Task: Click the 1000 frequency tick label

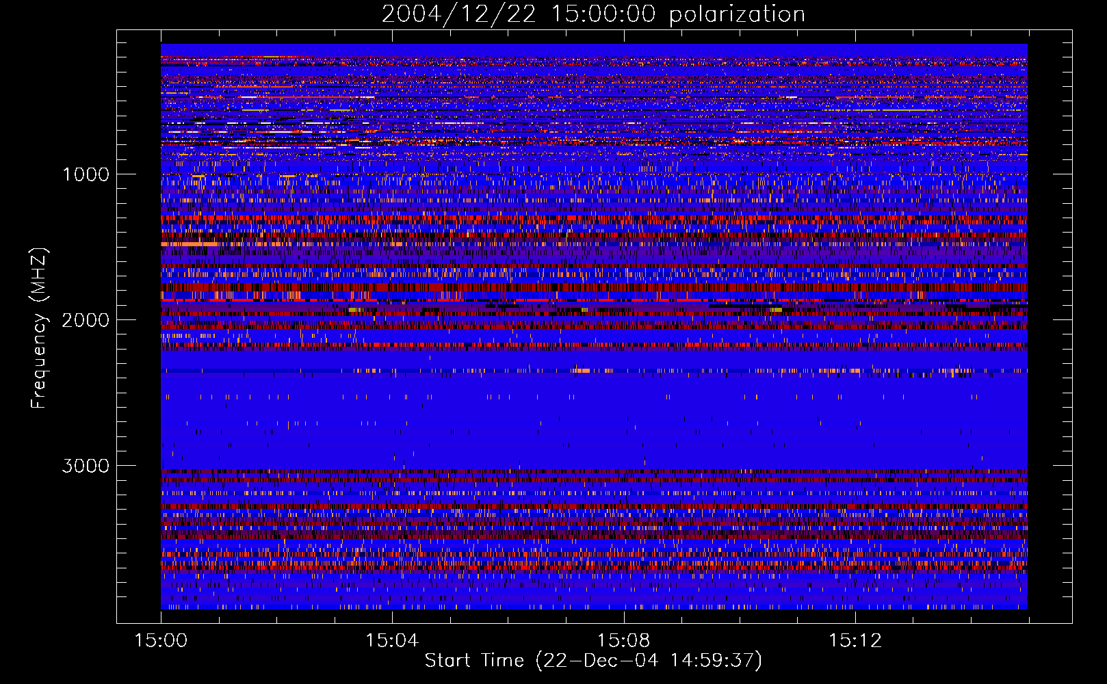Action: coord(86,174)
